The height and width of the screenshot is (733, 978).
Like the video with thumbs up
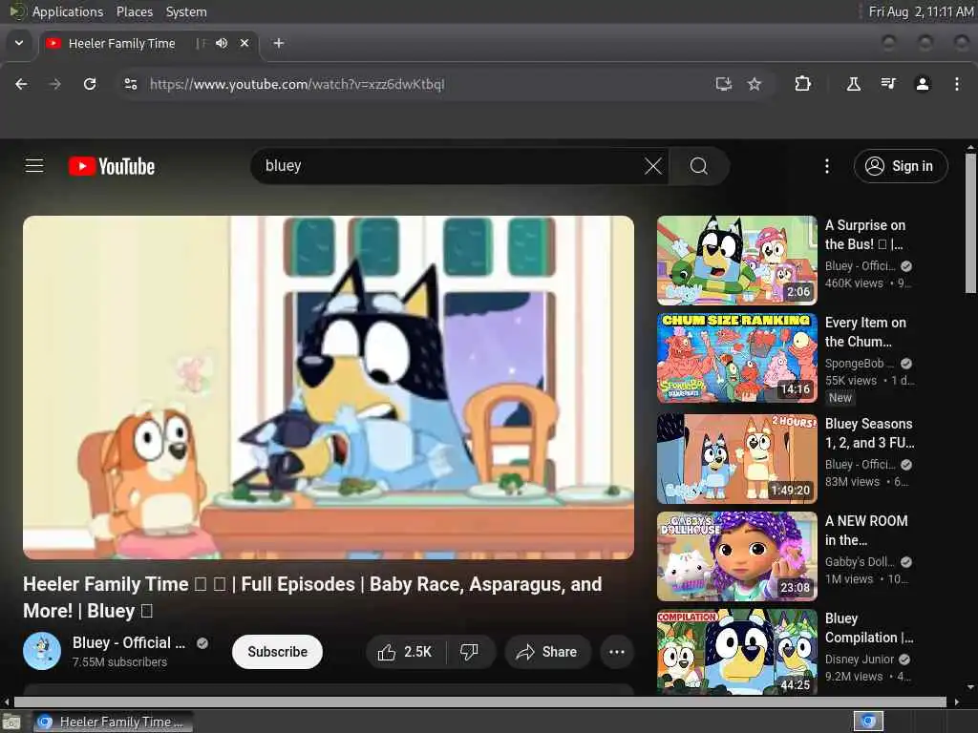point(405,652)
